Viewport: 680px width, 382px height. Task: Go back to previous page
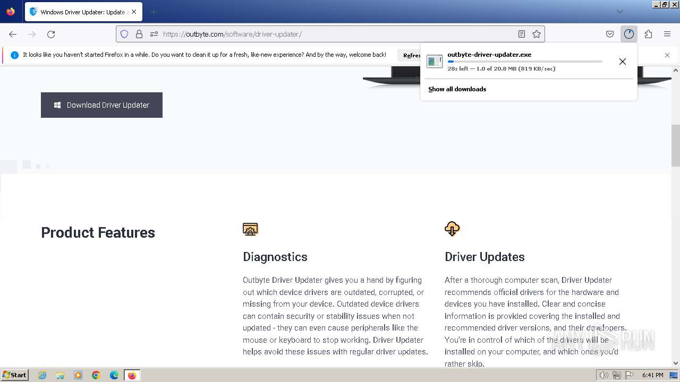pyautogui.click(x=13, y=34)
